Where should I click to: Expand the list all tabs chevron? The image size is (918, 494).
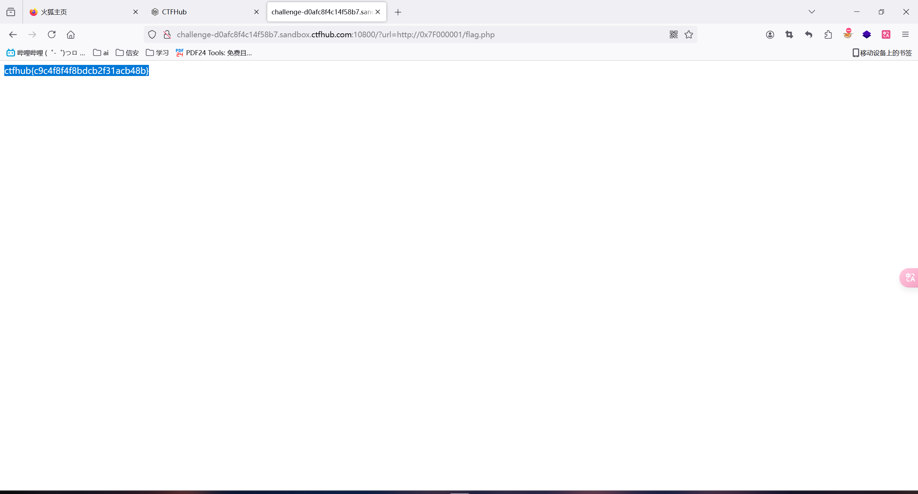pos(812,12)
